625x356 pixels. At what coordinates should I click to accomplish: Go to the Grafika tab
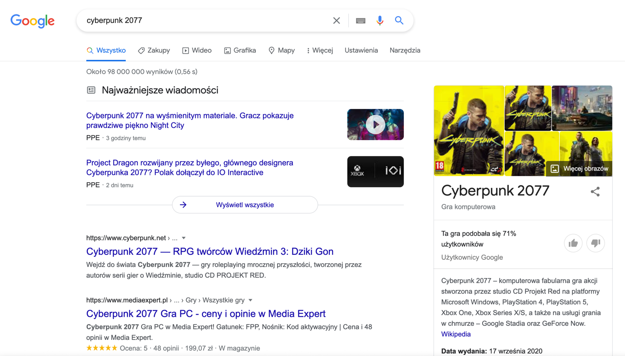tap(240, 50)
